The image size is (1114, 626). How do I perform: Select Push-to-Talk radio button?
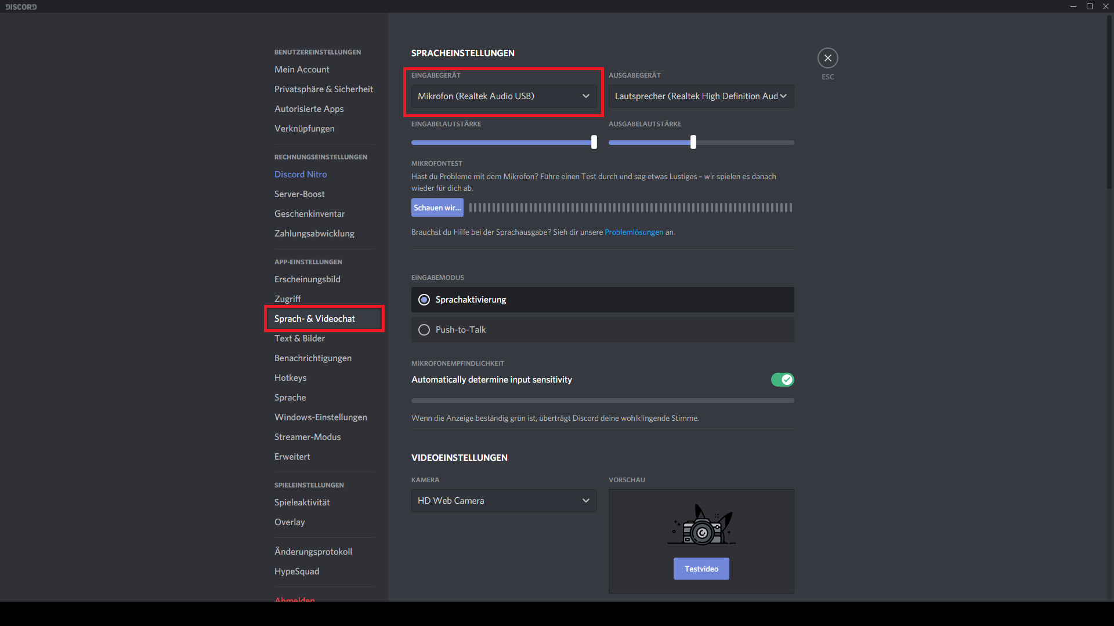[x=425, y=329]
